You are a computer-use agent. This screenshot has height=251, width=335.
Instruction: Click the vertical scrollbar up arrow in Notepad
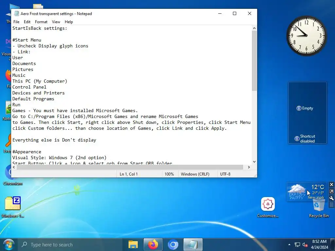[254, 28]
